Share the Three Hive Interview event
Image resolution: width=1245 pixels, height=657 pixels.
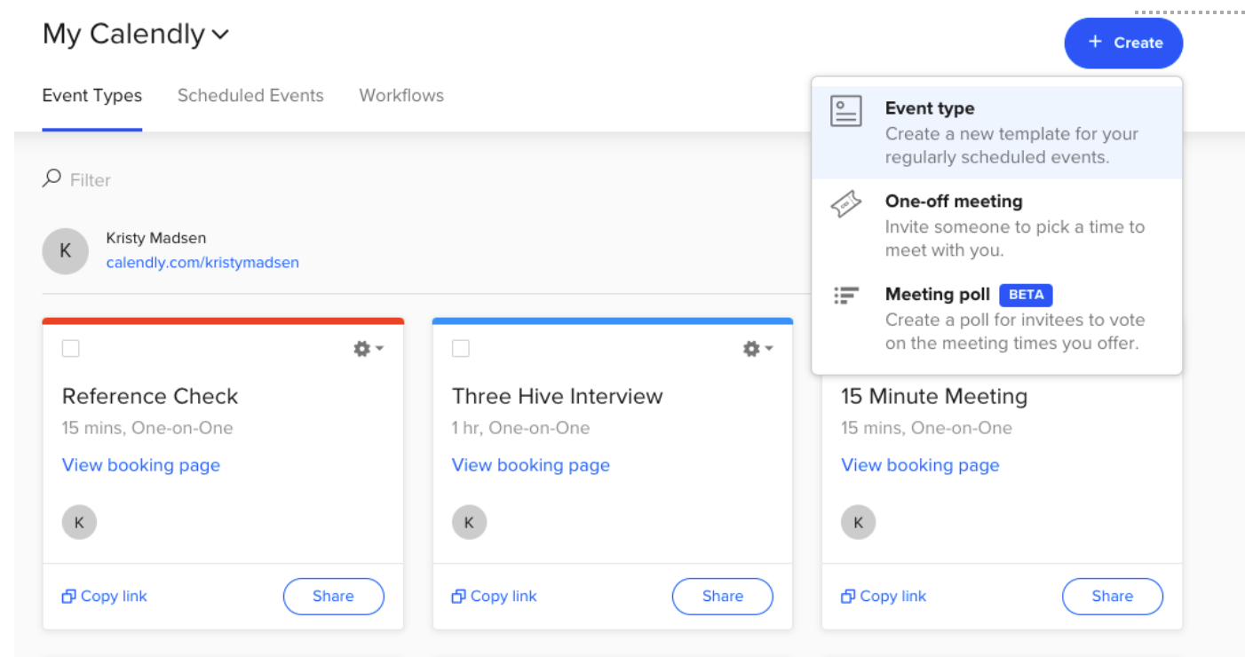[723, 597]
